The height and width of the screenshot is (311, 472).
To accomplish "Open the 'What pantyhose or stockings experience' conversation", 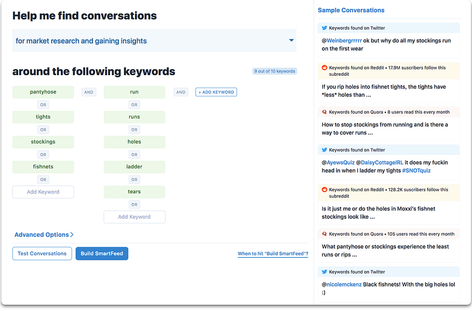I will click(385, 250).
